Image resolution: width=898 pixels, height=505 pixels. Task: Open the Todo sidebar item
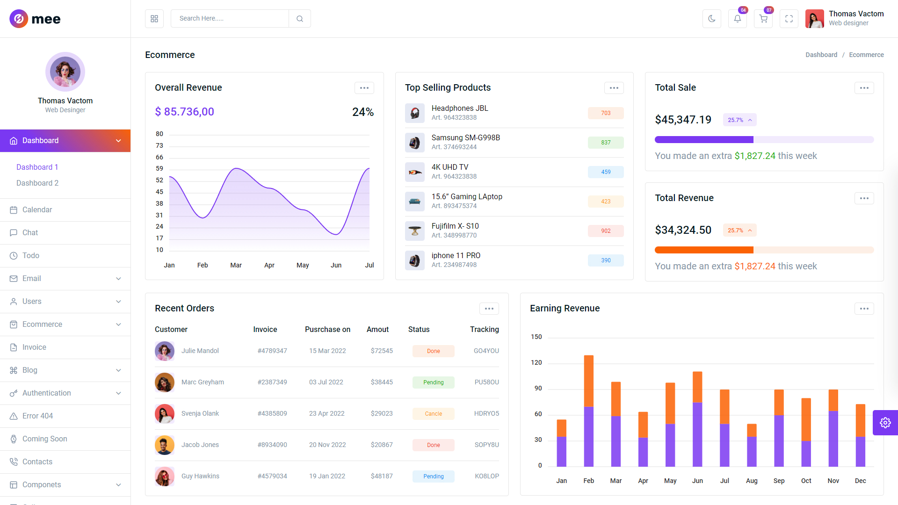tap(31, 256)
